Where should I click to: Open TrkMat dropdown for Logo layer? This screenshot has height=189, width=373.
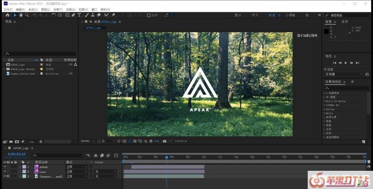pos(105,172)
